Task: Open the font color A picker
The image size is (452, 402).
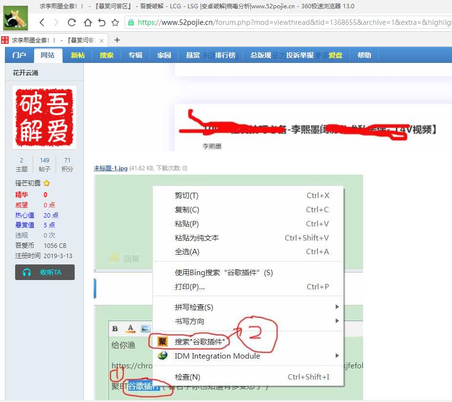Action: tap(130, 329)
